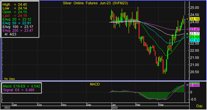Click the Day timeframe label
This screenshot has width=207, height=110.
199,106
